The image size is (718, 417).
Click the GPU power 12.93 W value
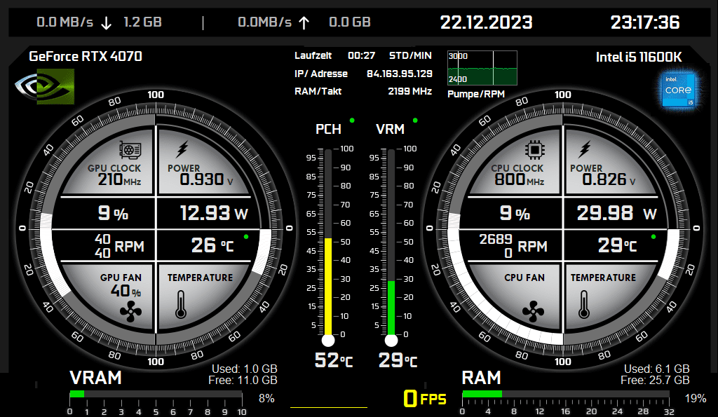[x=214, y=213]
